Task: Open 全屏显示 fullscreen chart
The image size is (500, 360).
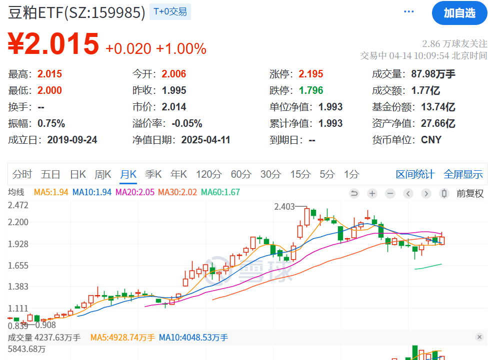Action: (463, 174)
